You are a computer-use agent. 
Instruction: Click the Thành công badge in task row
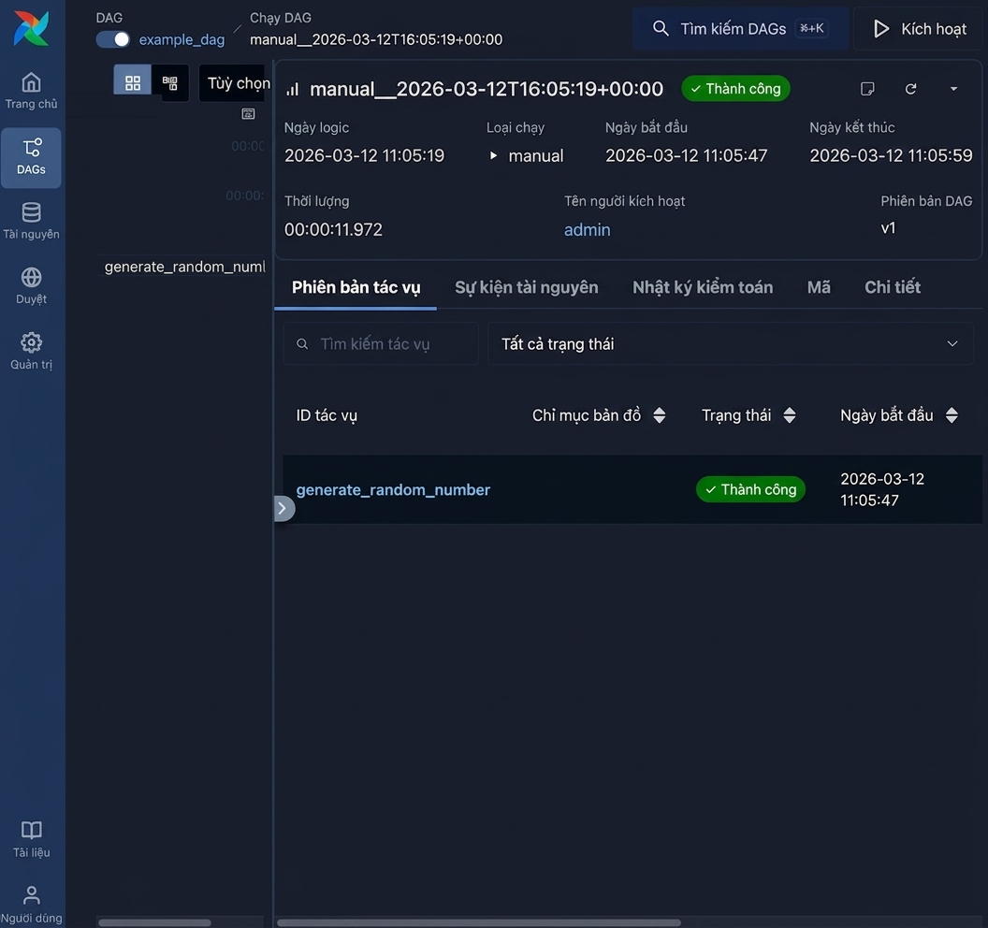pyautogui.click(x=750, y=489)
